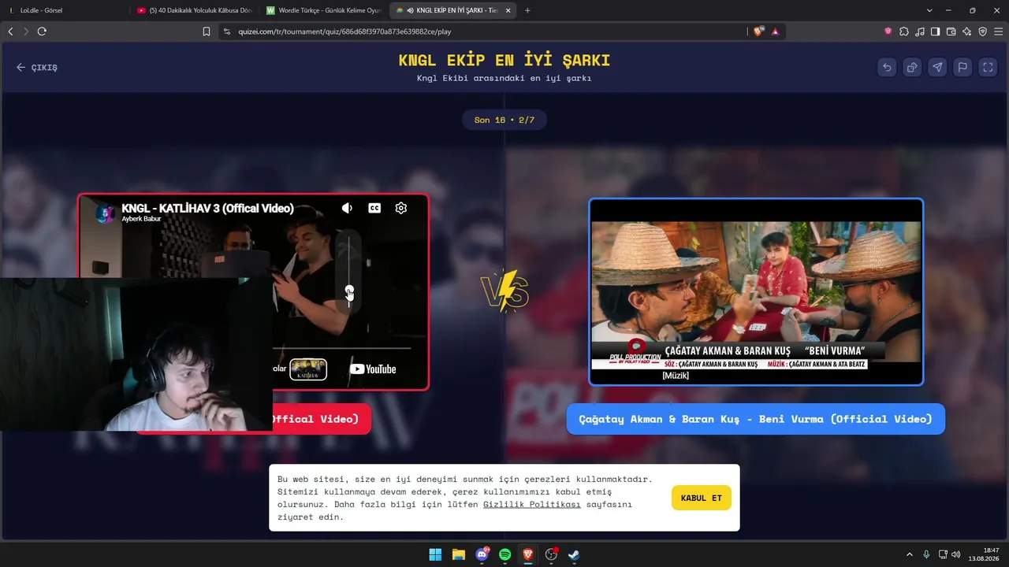Report the quiz with the flag icon
The height and width of the screenshot is (567, 1009).
(962, 67)
